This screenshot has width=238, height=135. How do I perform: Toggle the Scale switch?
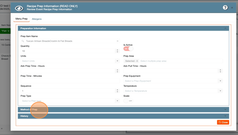point(128,101)
